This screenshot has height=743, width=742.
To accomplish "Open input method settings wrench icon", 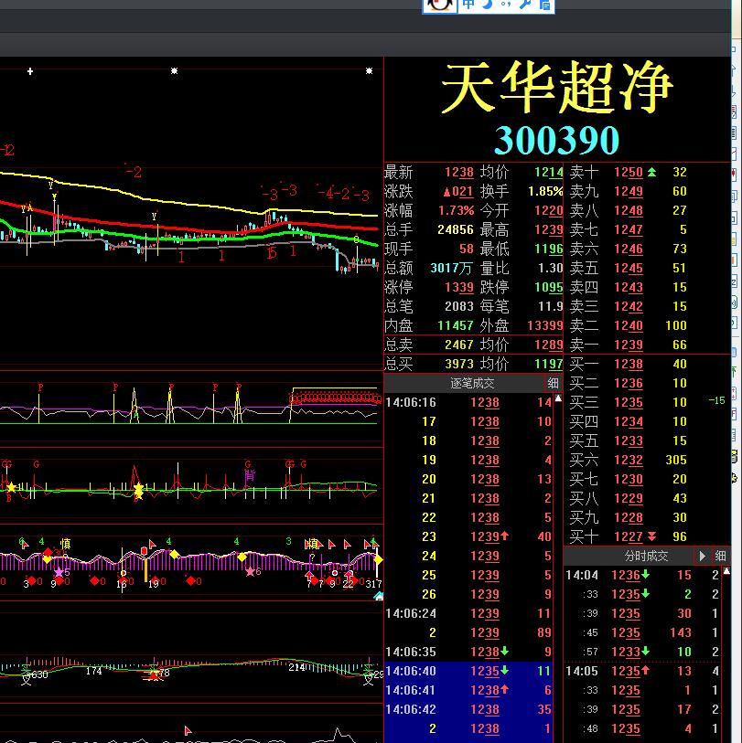I will click(525, 5).
